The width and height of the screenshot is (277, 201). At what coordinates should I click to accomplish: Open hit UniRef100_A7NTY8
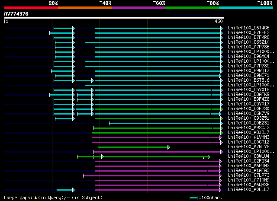tap(248, 147)
